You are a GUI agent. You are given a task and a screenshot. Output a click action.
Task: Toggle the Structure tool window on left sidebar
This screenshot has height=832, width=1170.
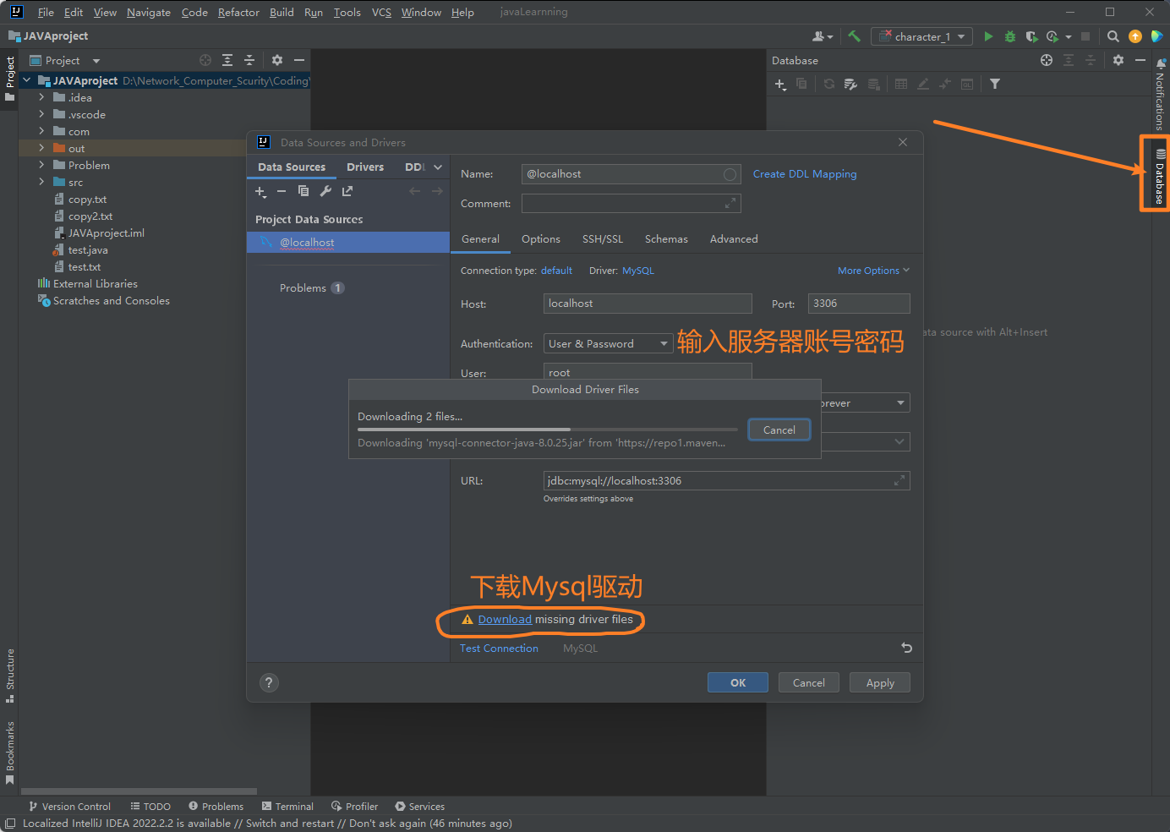point(9,675)
